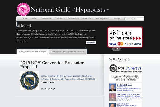Click the Click Here to Apply link
Viewport: 160px width, 107px height.
[48, 89]
